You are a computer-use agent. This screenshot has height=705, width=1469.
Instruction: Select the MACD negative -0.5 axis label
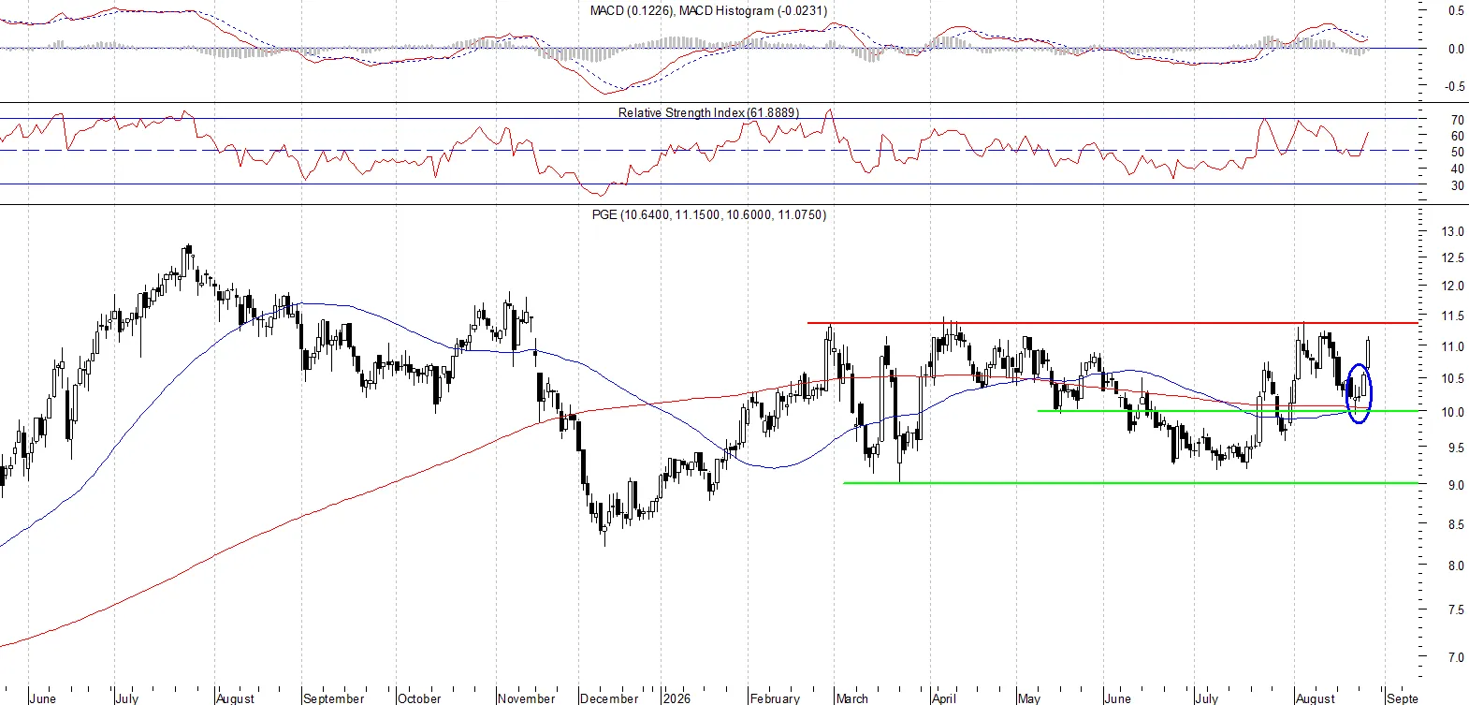1455,87
